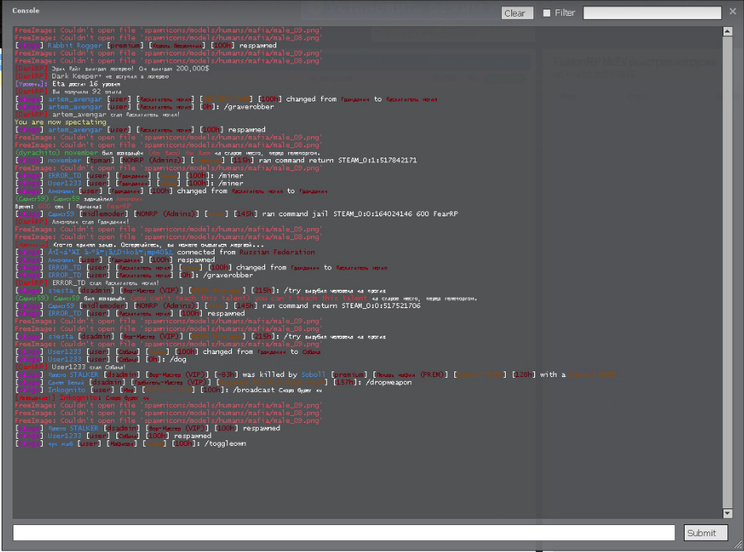Click the Clear button in console header
This screenshot has width=744, height=552.
(x=514, y=13)
